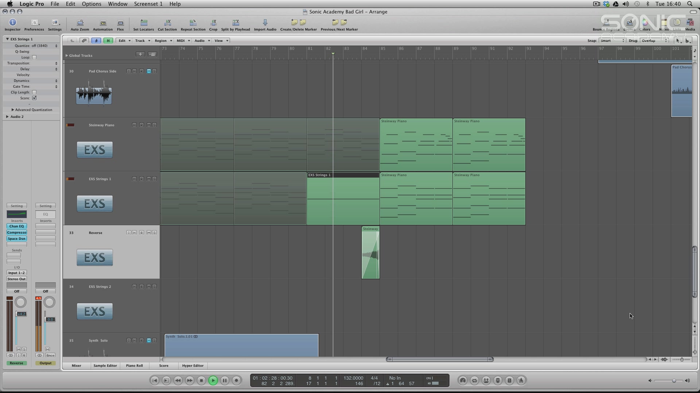Open the Options menu in menu bar

(x=92, y=4)
